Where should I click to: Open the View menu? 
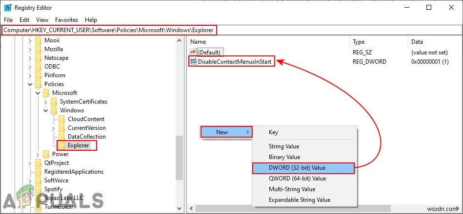coord(42,20)
